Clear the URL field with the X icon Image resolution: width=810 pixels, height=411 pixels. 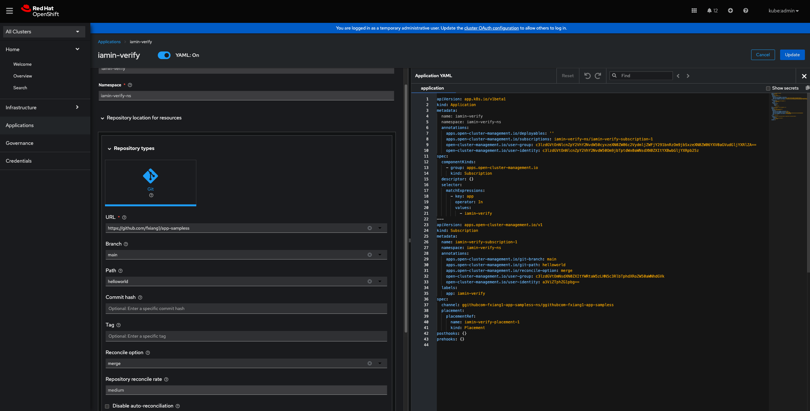coord(369,228)
